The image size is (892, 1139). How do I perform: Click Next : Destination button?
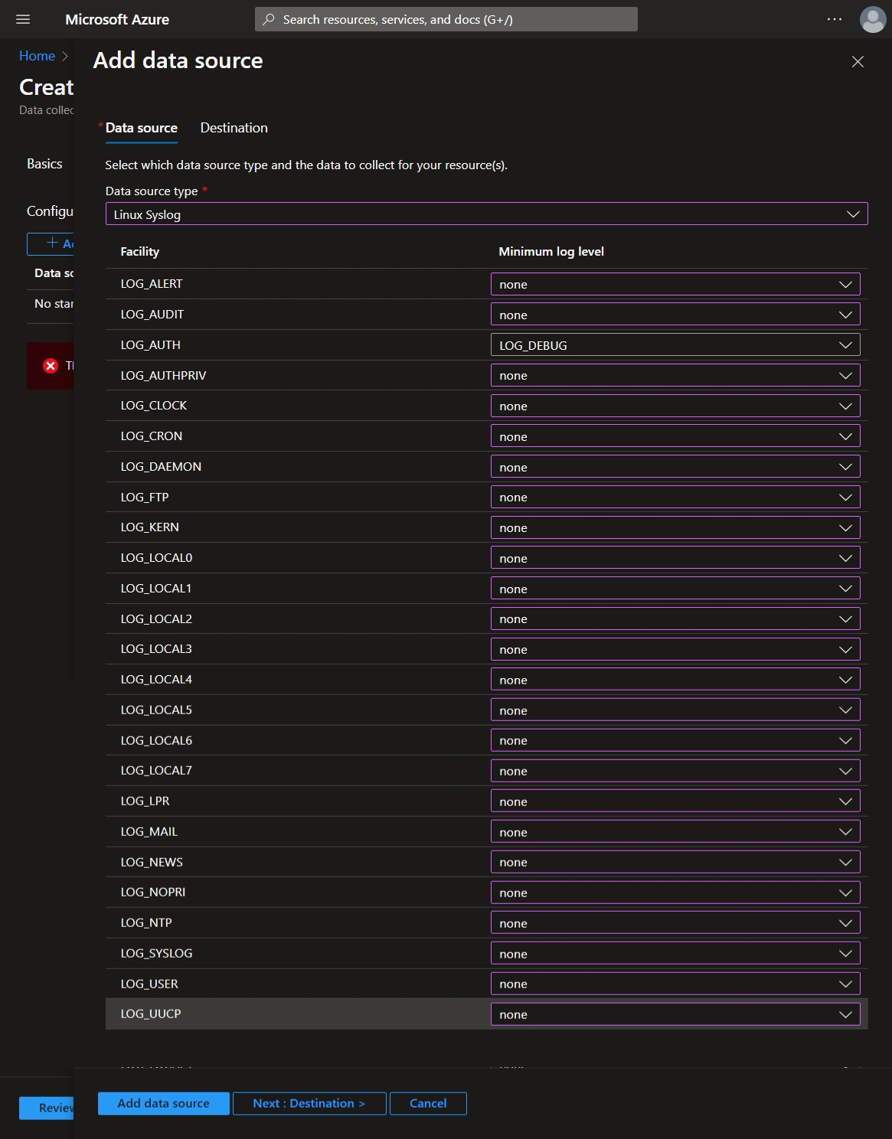click(309, 1103)
